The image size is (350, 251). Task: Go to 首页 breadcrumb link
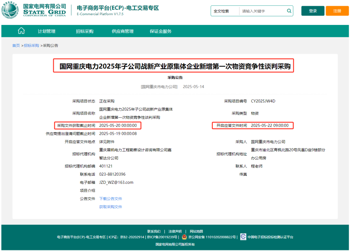[16, 46]
